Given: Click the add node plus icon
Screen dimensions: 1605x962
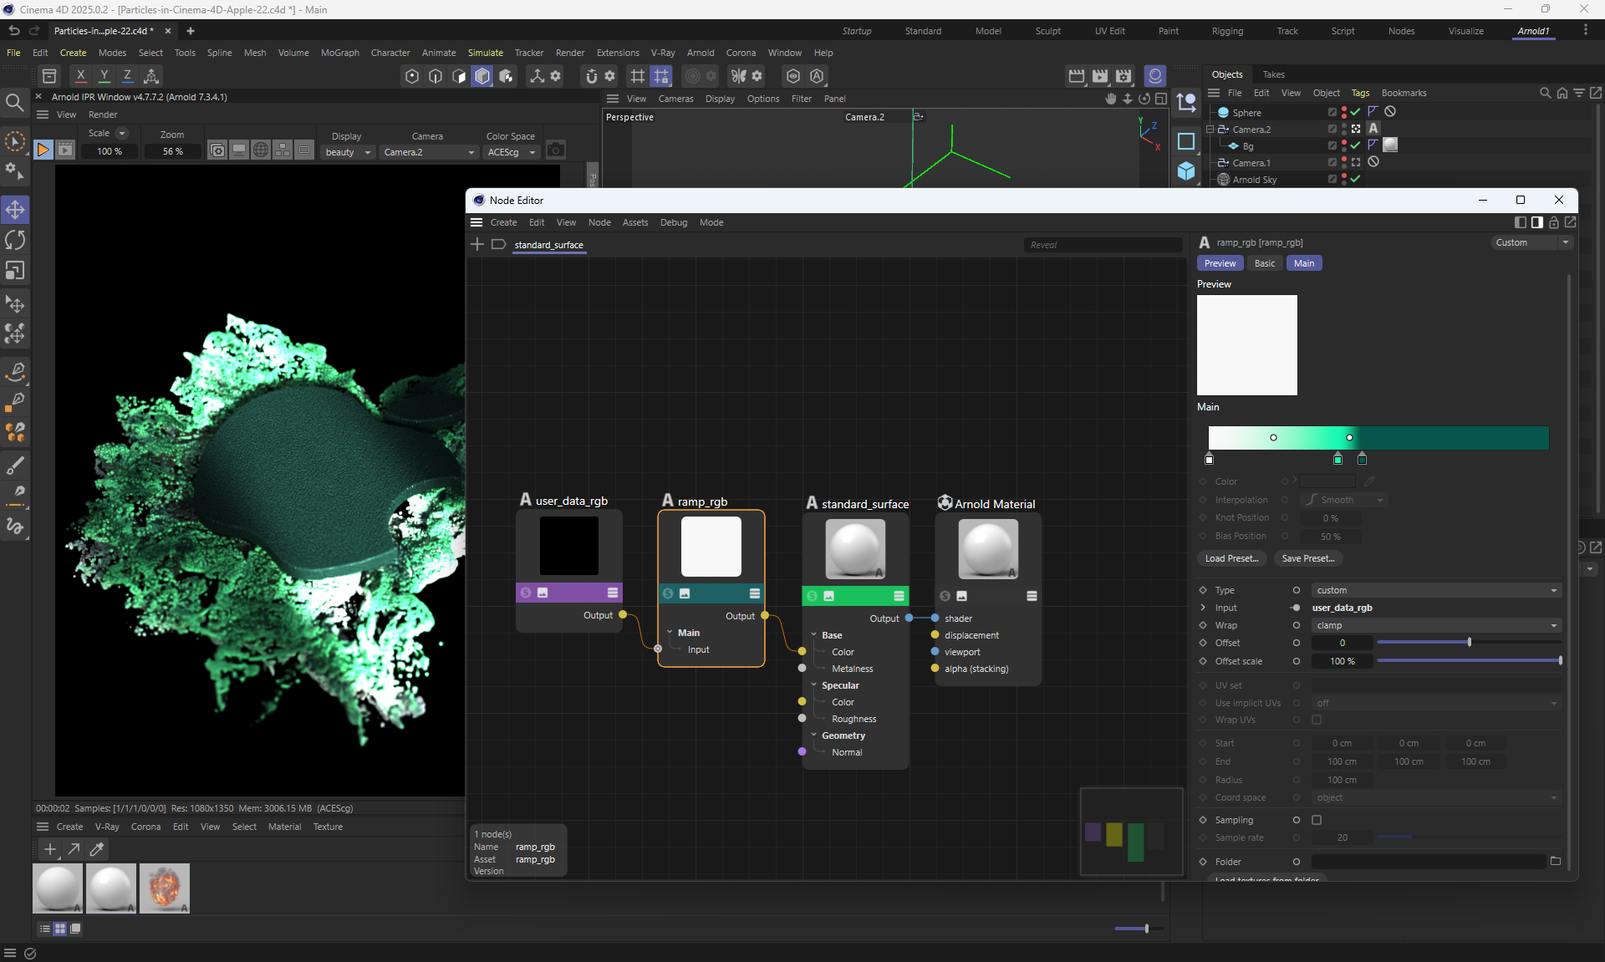Looking at the screenshot, I should pyautogui.click(x=477, y=244).
